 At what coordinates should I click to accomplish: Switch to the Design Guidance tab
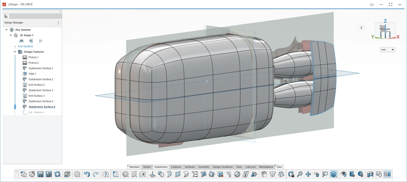point(223,167)
